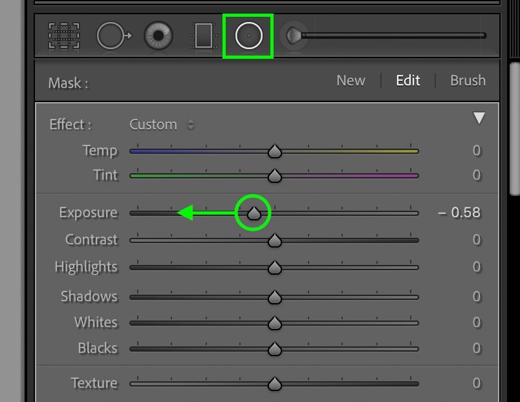Viewport: 520px width, 402px height.
Task: Click the Highlights value field
Action: [477, 267]
